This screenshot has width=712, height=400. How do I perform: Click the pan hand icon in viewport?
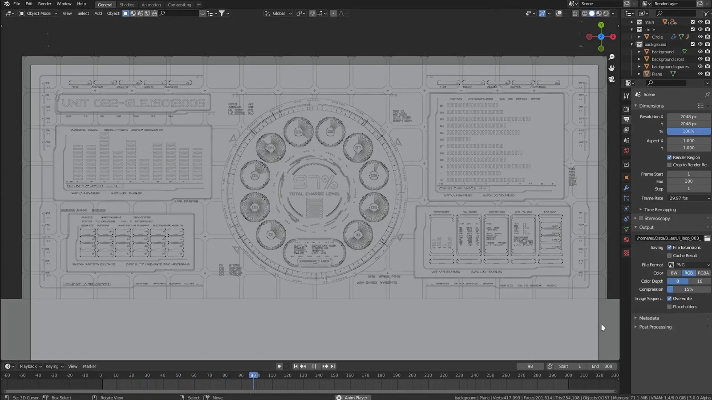point(611,68)
